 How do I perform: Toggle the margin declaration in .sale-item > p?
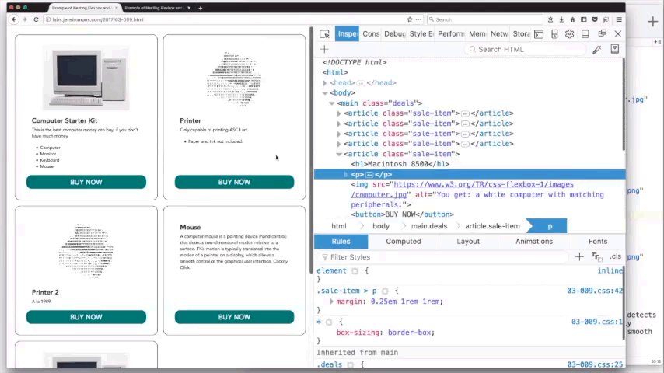point(390,302)
